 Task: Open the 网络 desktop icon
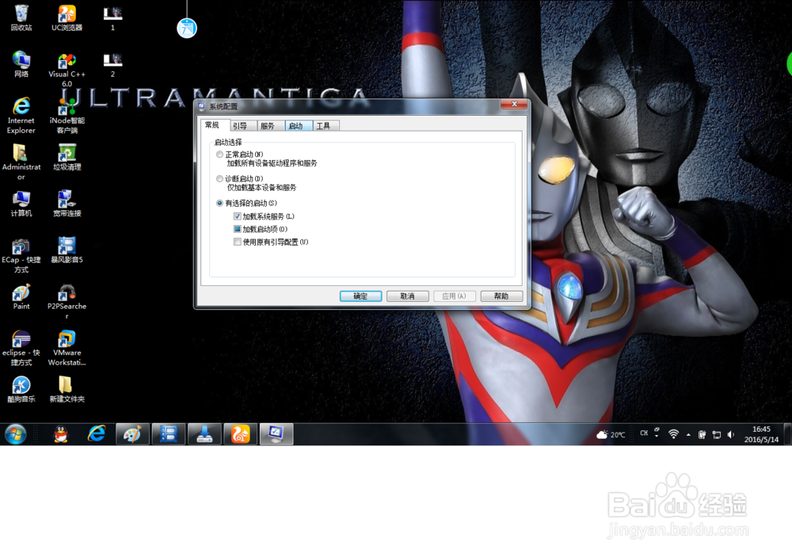pos(21,64)
